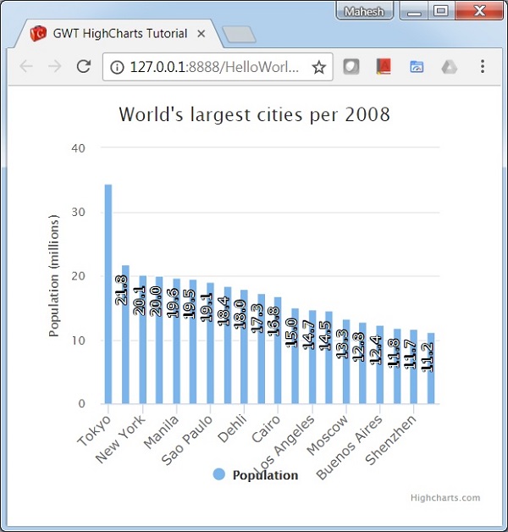The width and height of the screenshot is (508, 532).
Task: Click the Sao Paulo x-axis label
Action: 186,440
